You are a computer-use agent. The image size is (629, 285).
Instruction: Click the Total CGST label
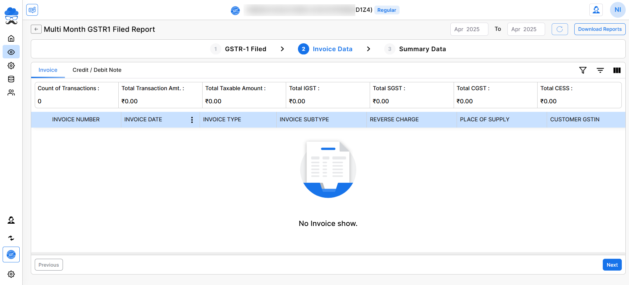coord(473,88)
